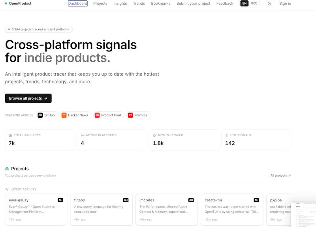Screen dimensions: 316x227
Task: Click the GH badge on ever-gauzy card
Action: click(60, 200)
